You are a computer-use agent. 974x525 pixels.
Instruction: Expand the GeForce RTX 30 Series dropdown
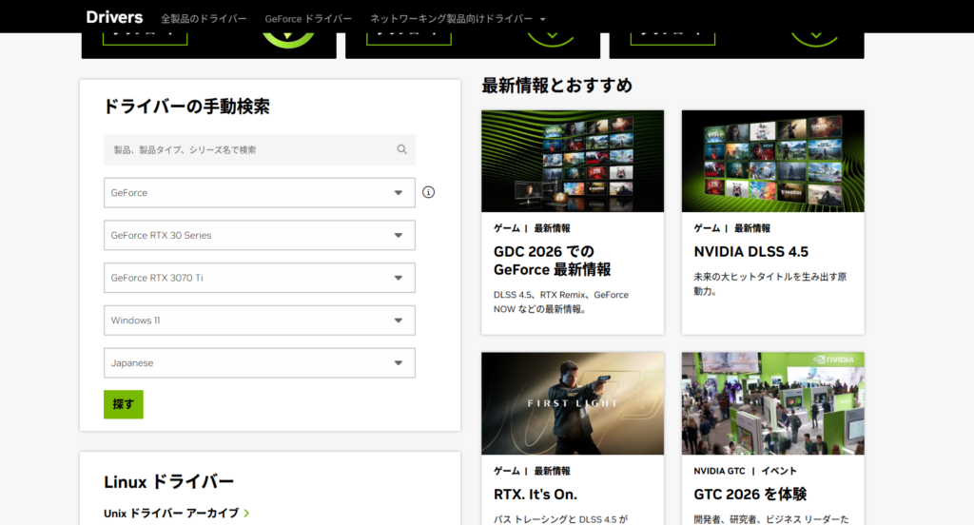point(260,235)
